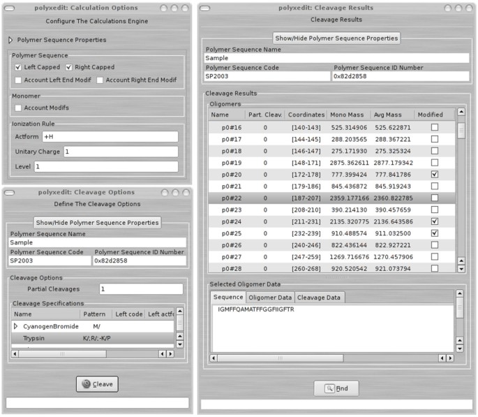Uncheck the Right Capped checkbox
This screenshot has height=417, width=478.
click(69, 67)
